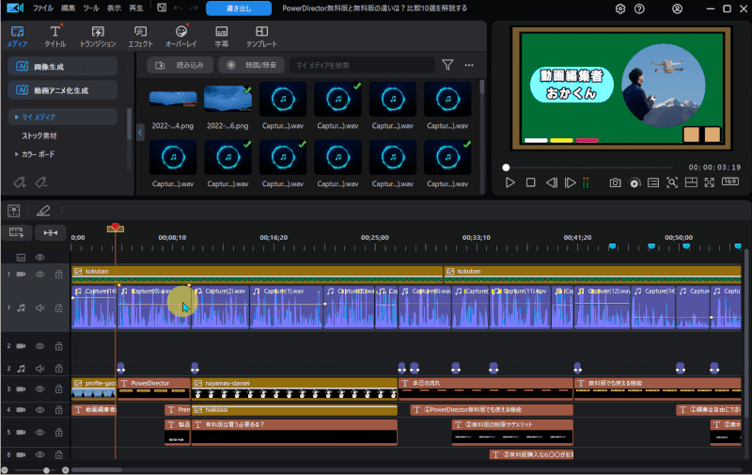Click the preview subtitle list icon
This screenshot has height=475, width=752.
tap(653, 182)
